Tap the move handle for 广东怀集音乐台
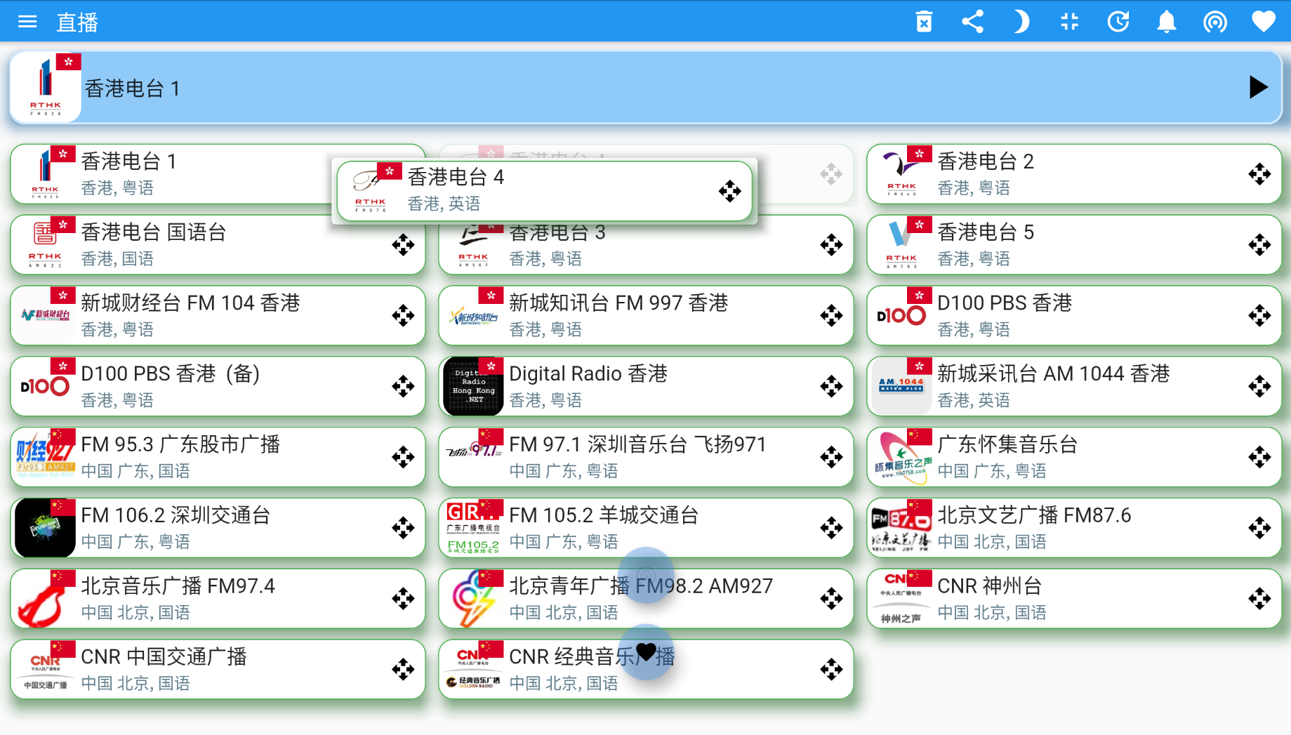This screenshot has height=735, width=1291. coord(1259,457)
